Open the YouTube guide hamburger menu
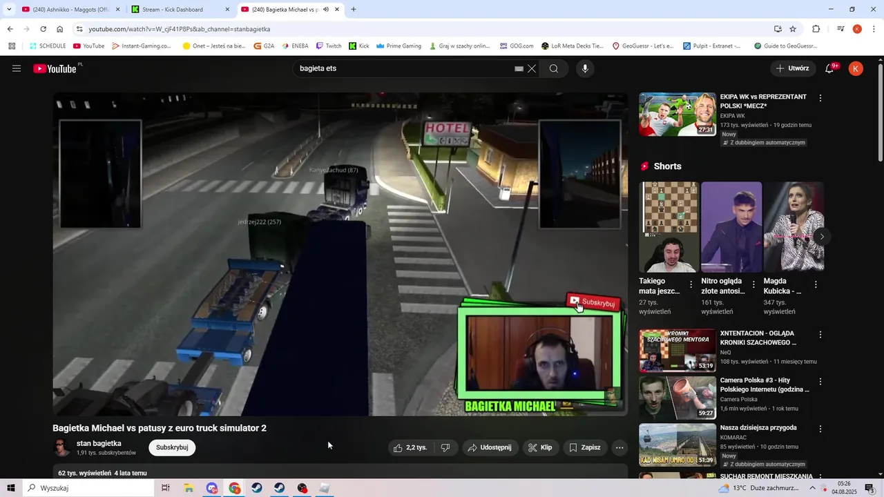Image resolution: width=884 pixels, height=497 pixels. (x=17, y=68)
